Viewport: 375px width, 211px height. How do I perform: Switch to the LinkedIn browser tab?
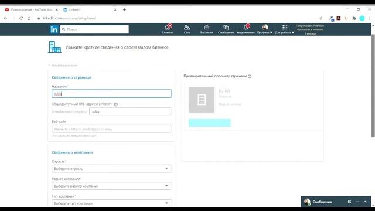tap(90, 9)
